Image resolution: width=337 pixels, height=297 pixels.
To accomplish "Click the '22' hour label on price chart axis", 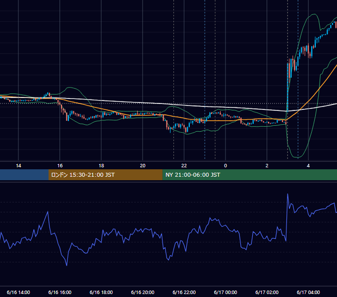I will (x=184, y=166).
